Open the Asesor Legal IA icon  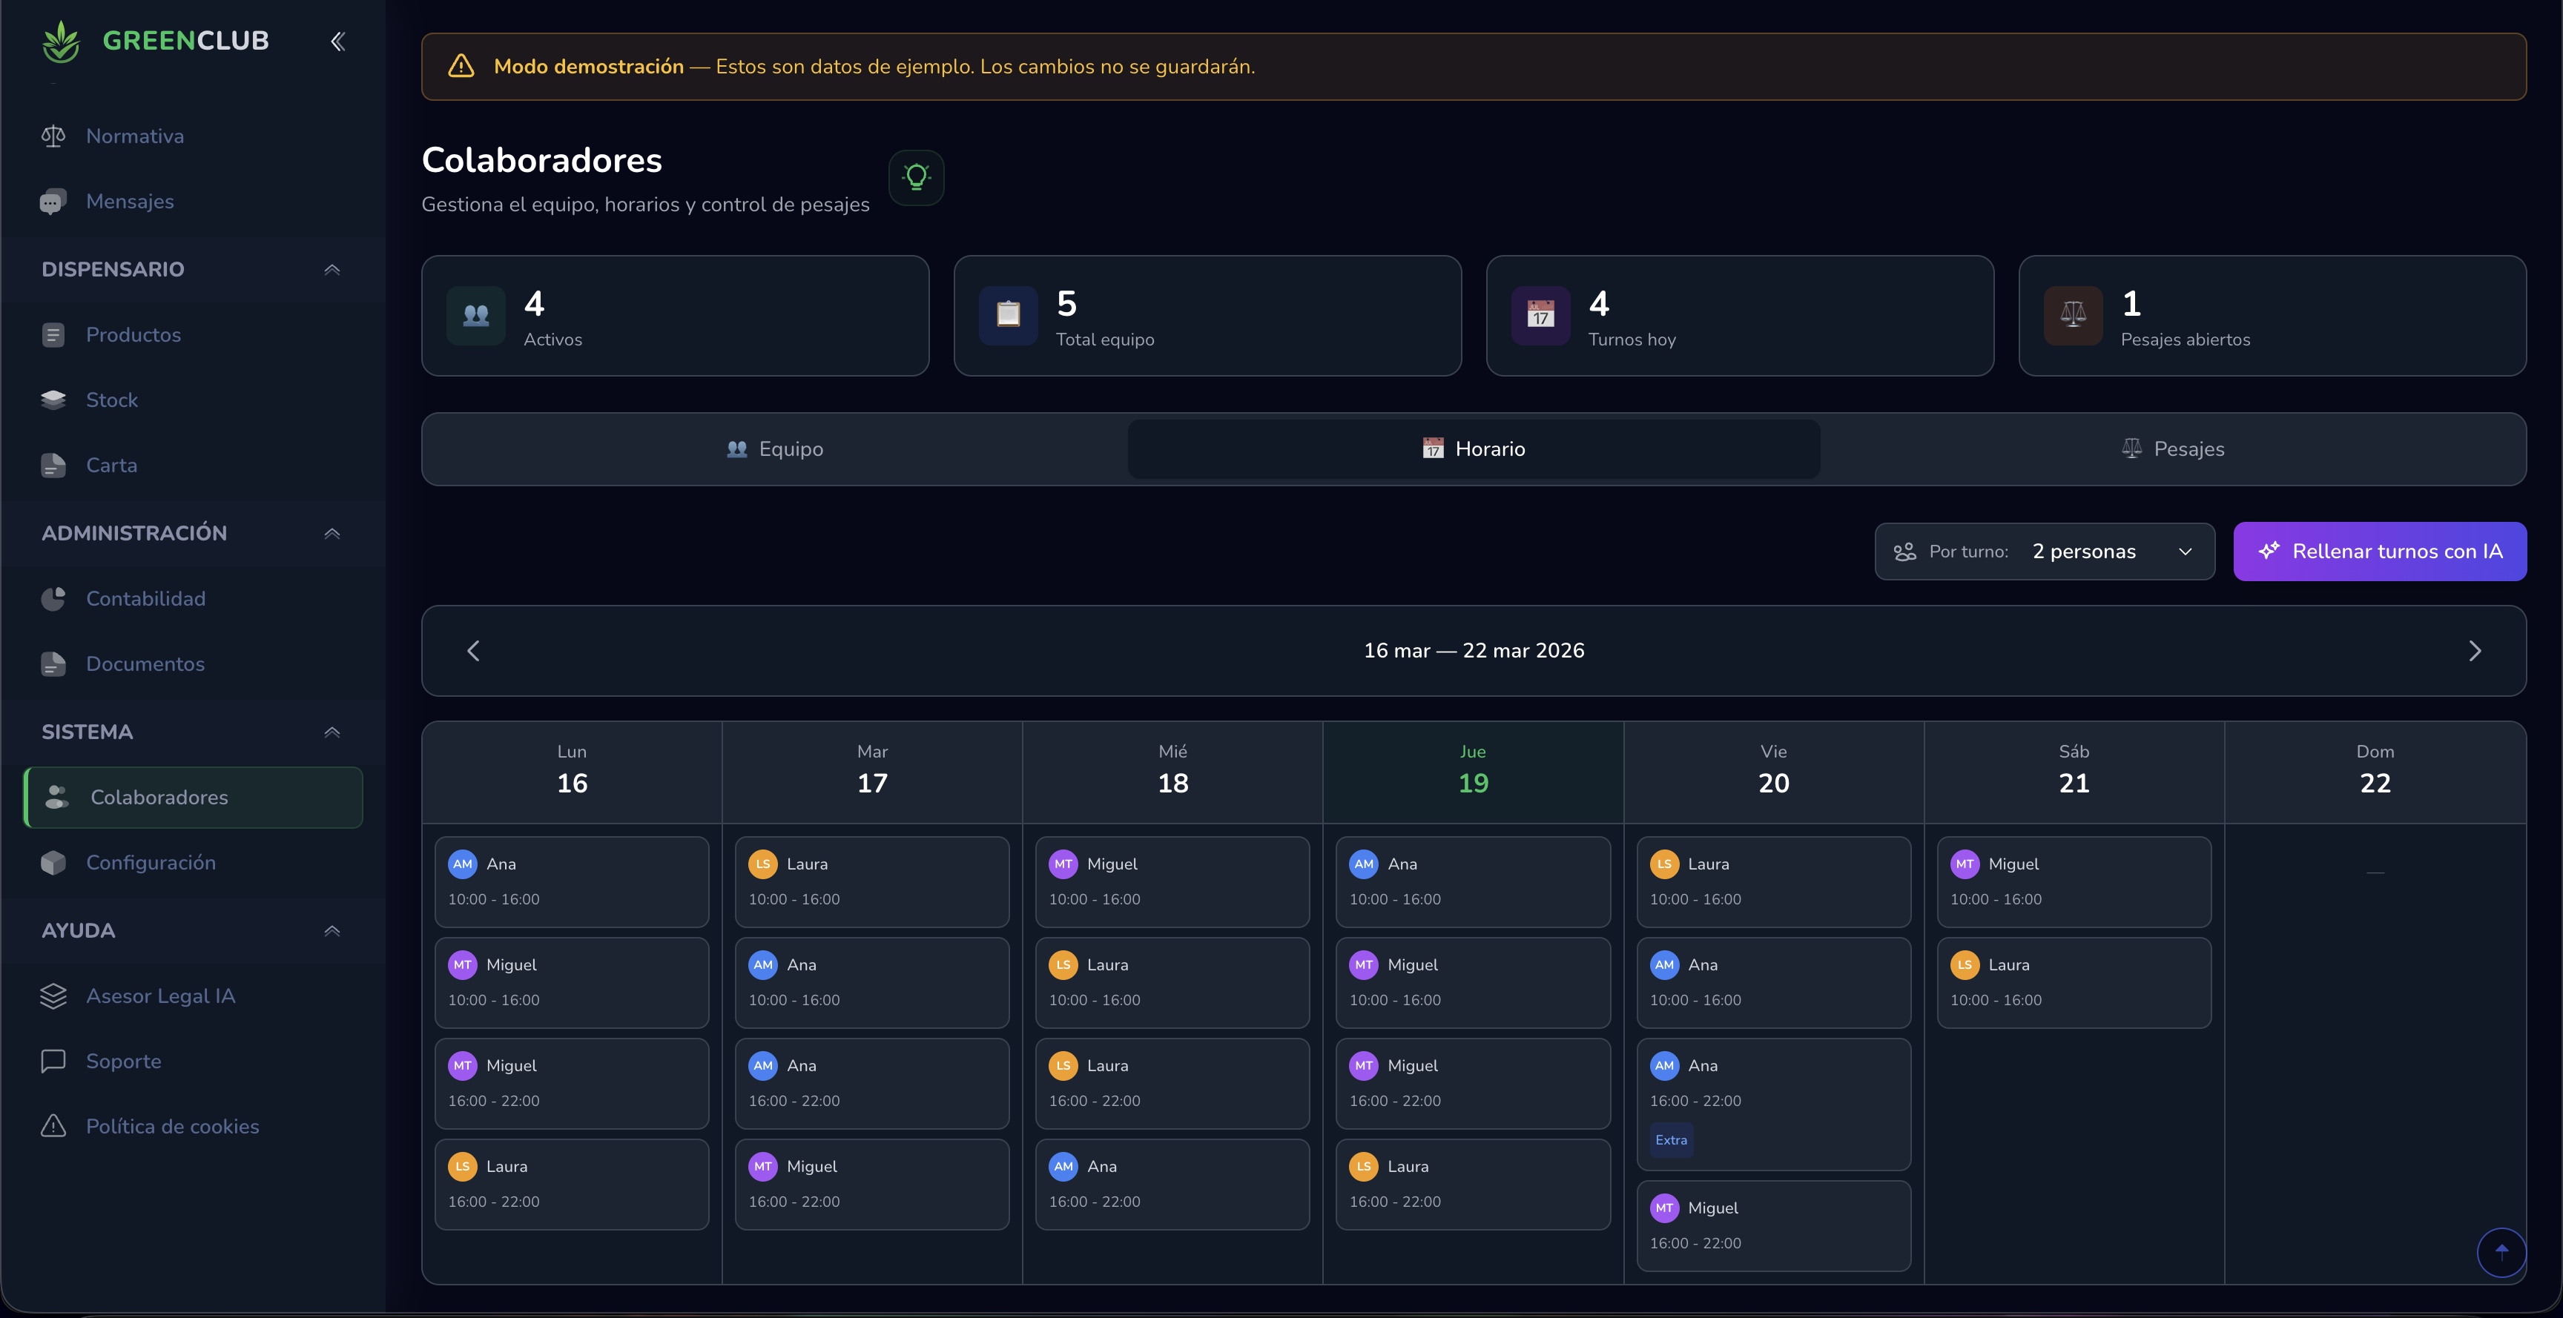coord(53,995)
